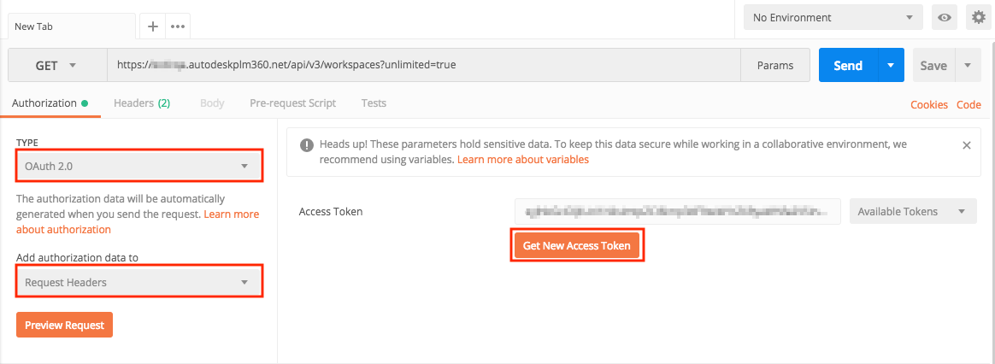Dismiss the Heads up warning banner
Image resolution: width=995 pixels, height=364 pixels.
tap(967, 145)
